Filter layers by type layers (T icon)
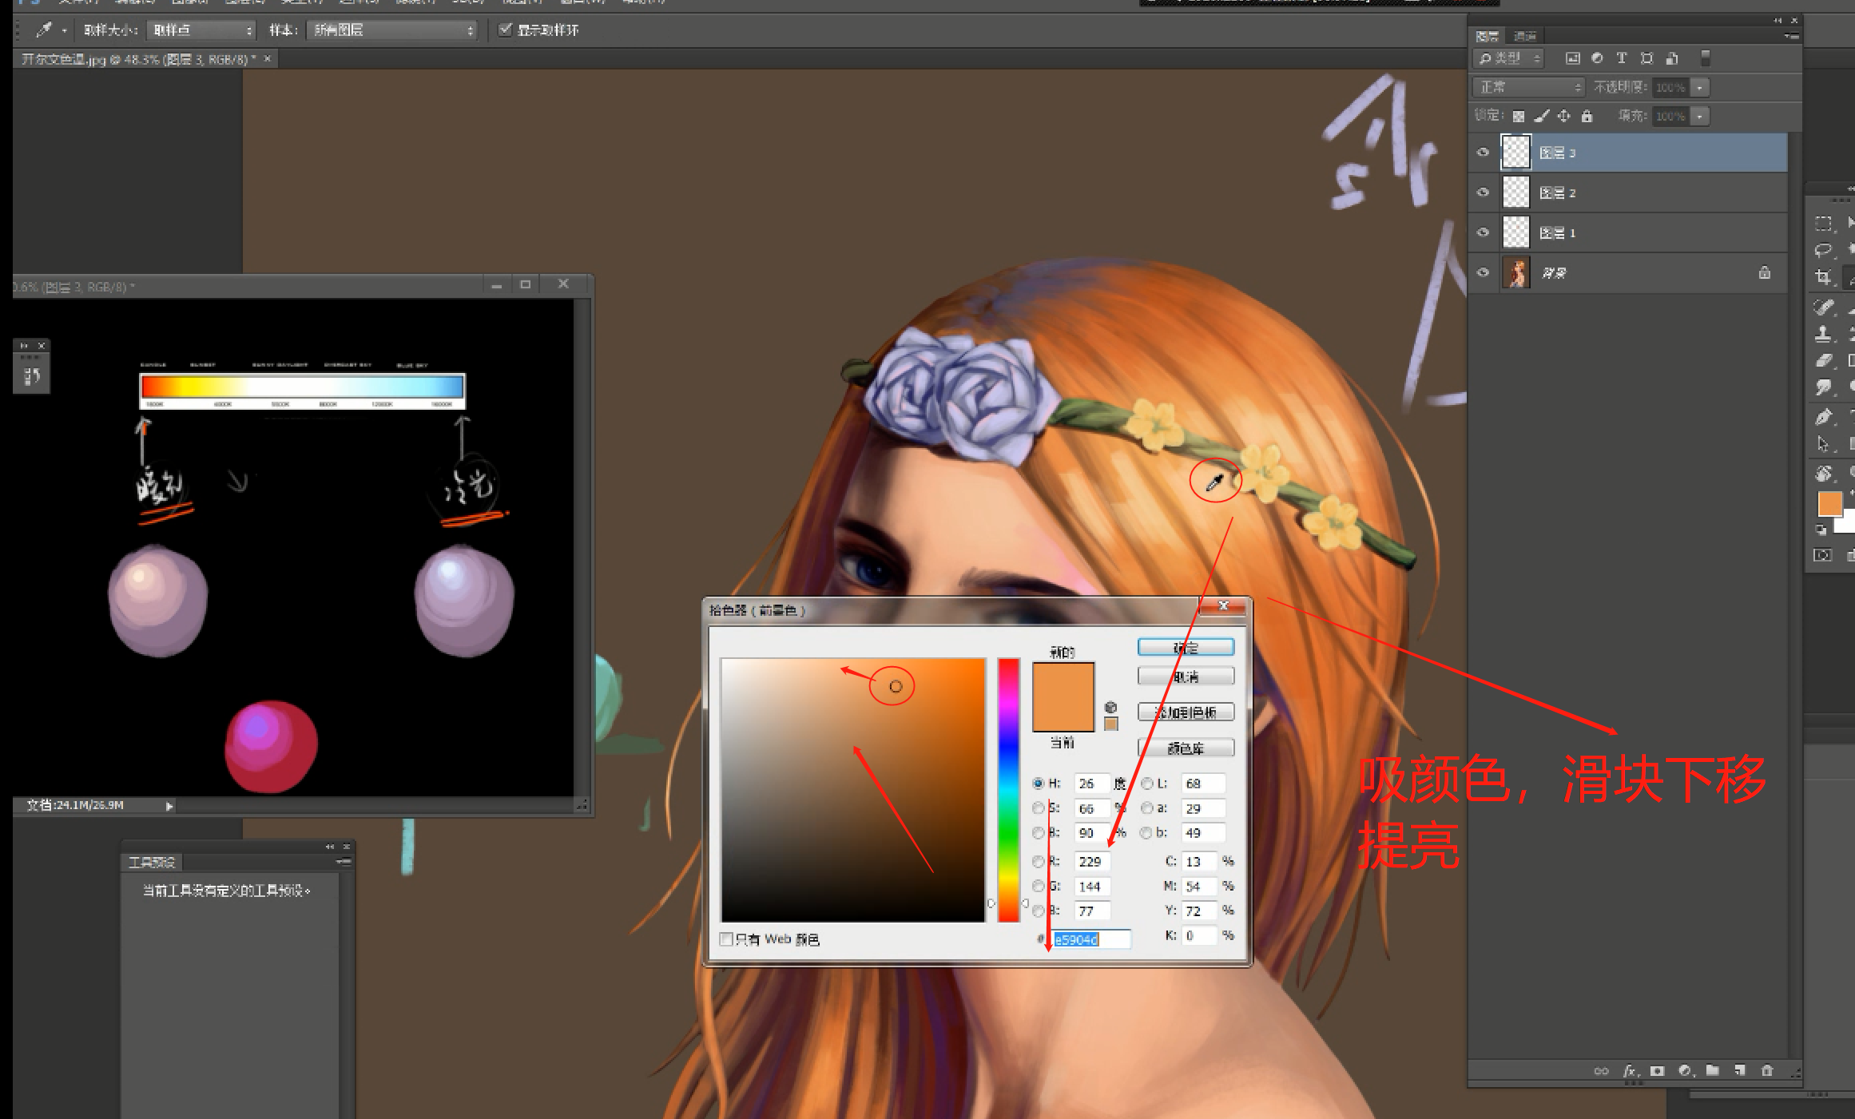This screenshot has width=1855, height=1119. (1621, 58)
